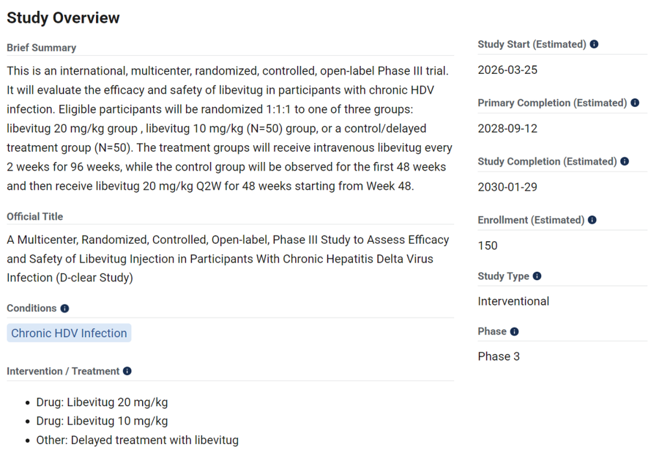The height and width of the screenshot is (450, 648).
Task: Open the Study Type info icon
Action: pos(537,276)
